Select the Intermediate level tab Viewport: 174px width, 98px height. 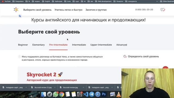click(79, 45)
